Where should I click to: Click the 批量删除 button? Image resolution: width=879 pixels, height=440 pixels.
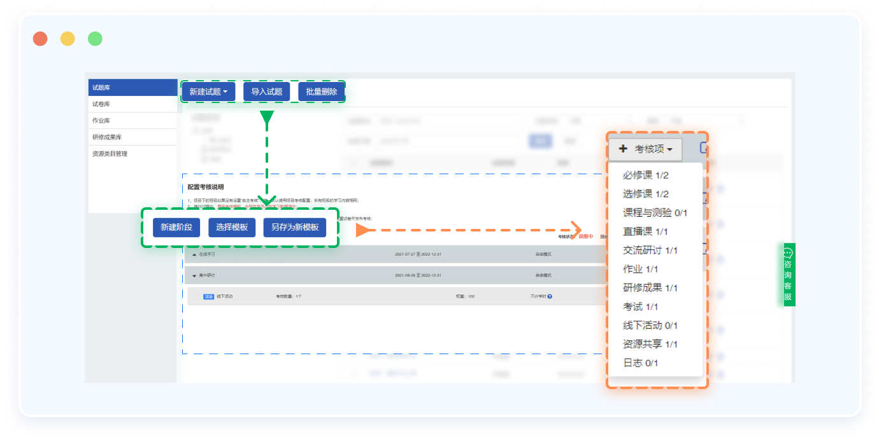tap(321, 92)
